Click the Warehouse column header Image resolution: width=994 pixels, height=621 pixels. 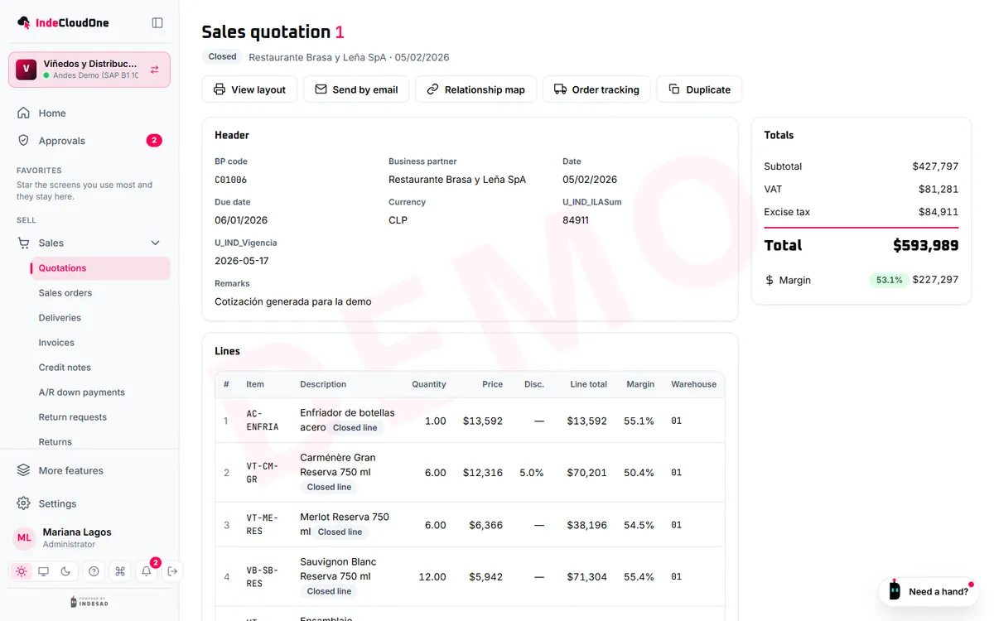[693, 384]
